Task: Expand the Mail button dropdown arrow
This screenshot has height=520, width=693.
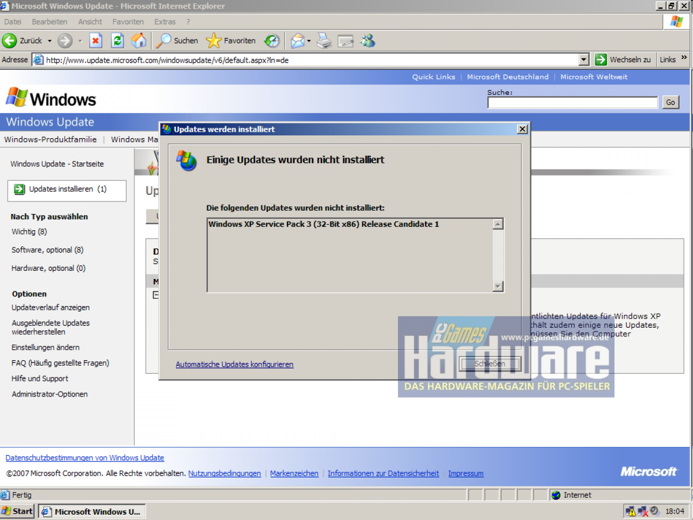Action: click(x=309, y=41)
